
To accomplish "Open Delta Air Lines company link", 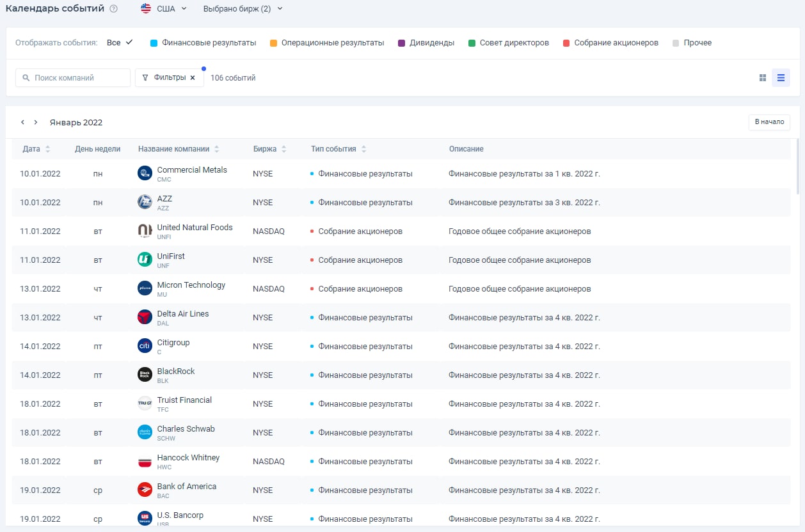I will click(183, 314).
